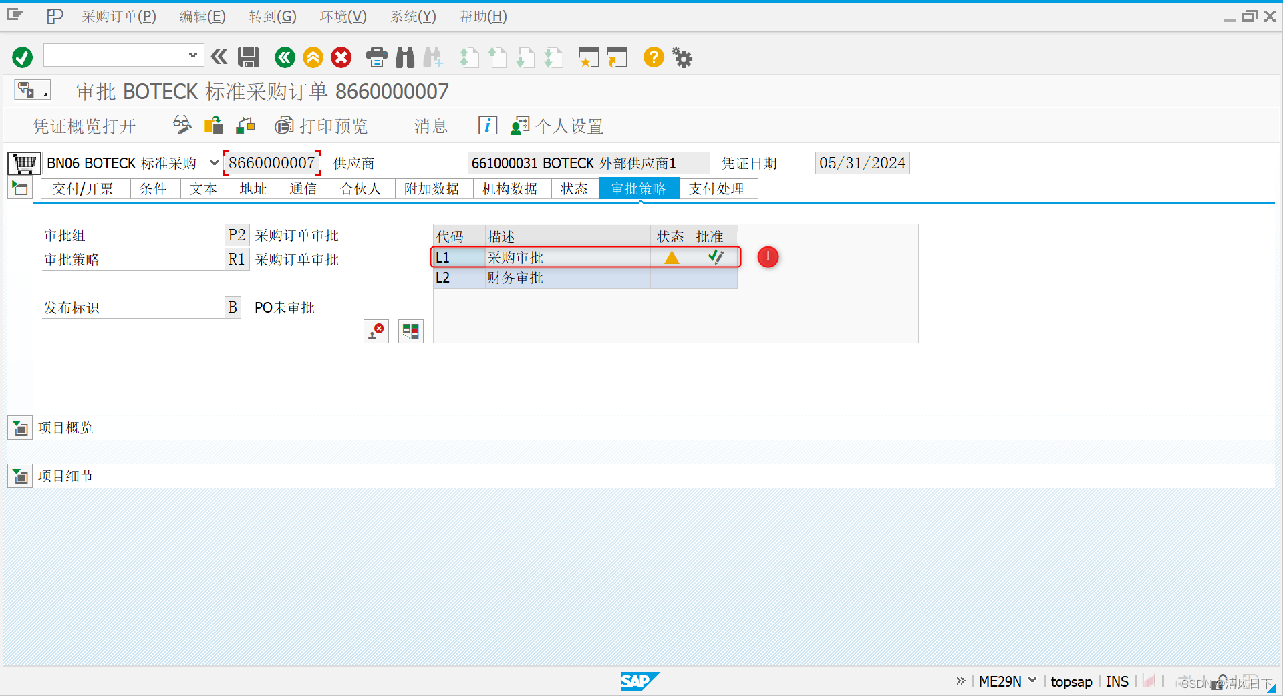Click the orange Exit up-arrow icon
Image resolution: width=1283 pixels, height=696 pixels.
[313, 57]
